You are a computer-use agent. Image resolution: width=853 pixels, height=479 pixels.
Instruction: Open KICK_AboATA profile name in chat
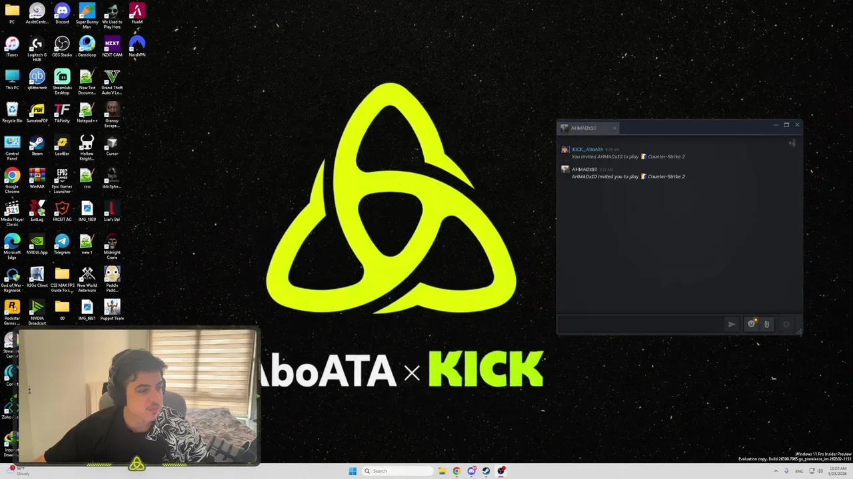pyautogui.click(x=587, y=149)
